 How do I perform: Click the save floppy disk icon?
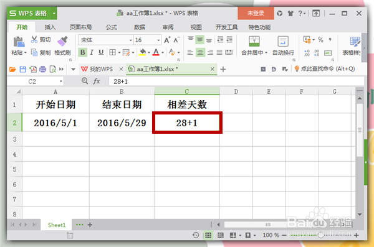point(23,69)
